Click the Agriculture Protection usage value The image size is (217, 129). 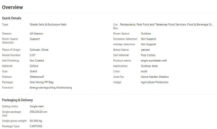coord(155,82)
